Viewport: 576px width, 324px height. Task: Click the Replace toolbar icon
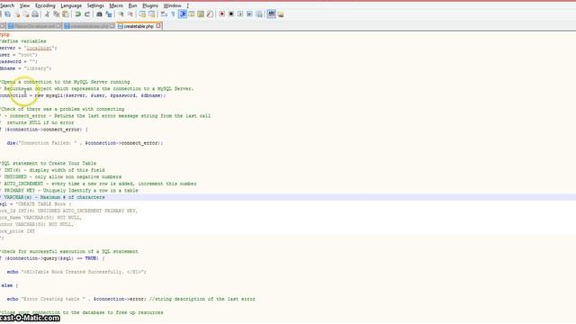tap(108, 14)
